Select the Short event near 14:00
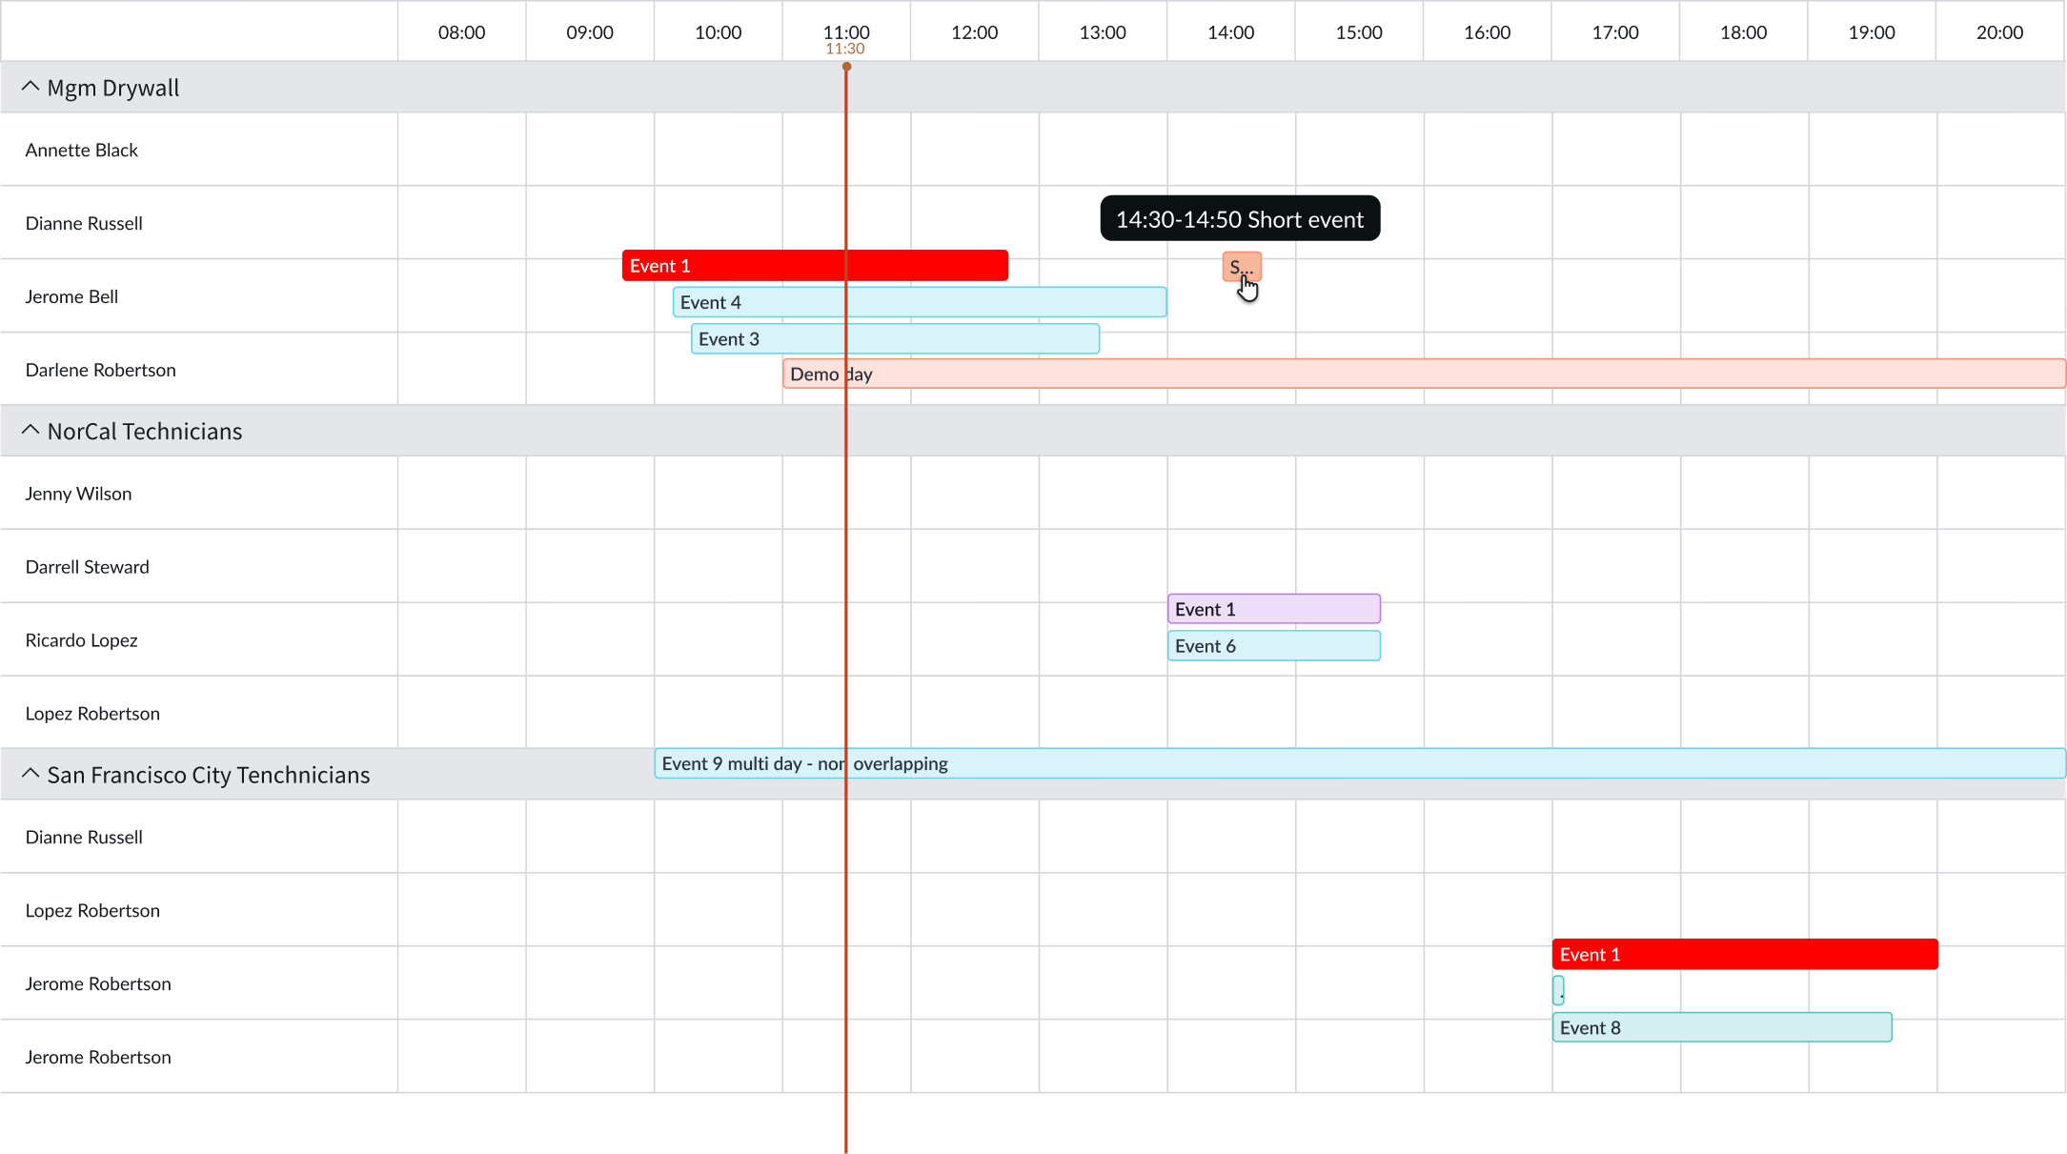Screen dimensions: 2067x1154 coord(1239,268)
